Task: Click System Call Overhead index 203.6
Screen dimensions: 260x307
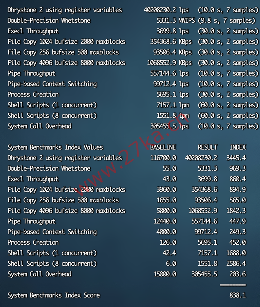Action: pyautogui.click(x=238, y=274)
